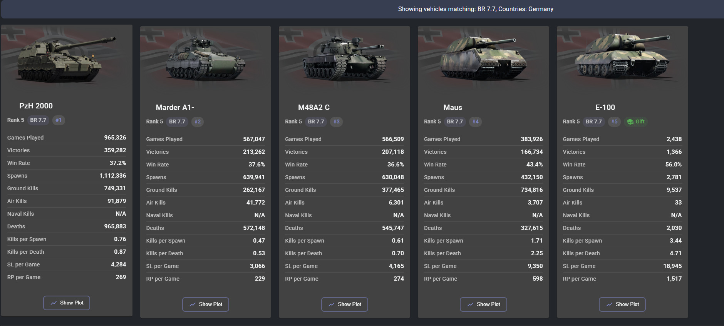This screenshot has width=724, height=326.
Task: Click the #2 badge on Marder A1-
Action: (x=198, y=122)
